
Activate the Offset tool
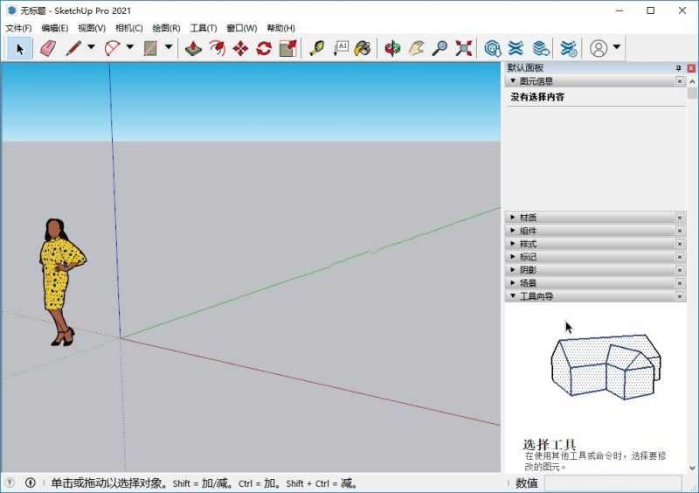[217, 48]
